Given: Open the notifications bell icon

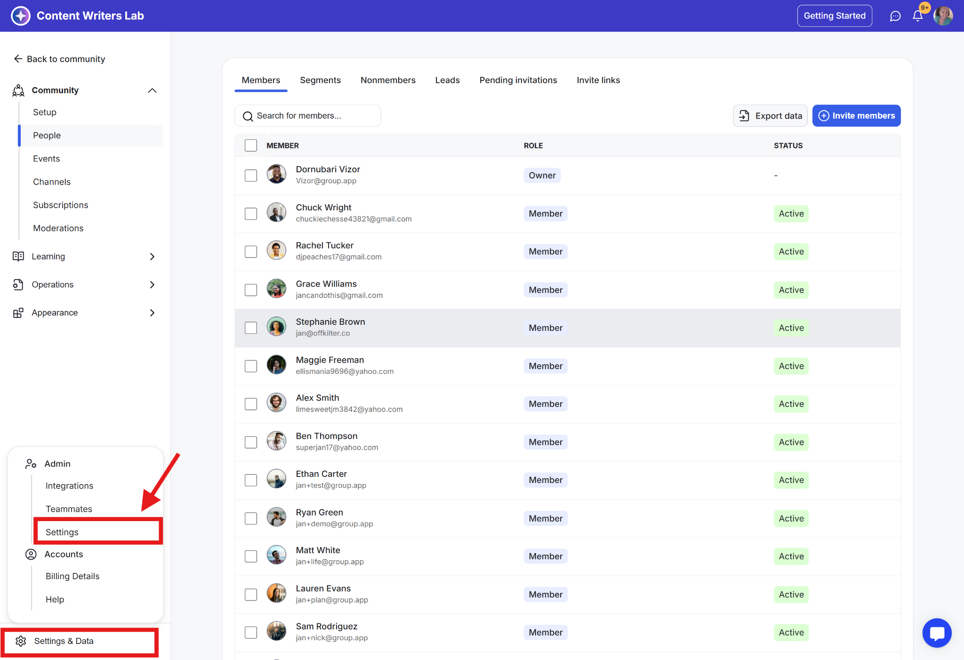Looking at the screenshot, I should coord(917,16).
